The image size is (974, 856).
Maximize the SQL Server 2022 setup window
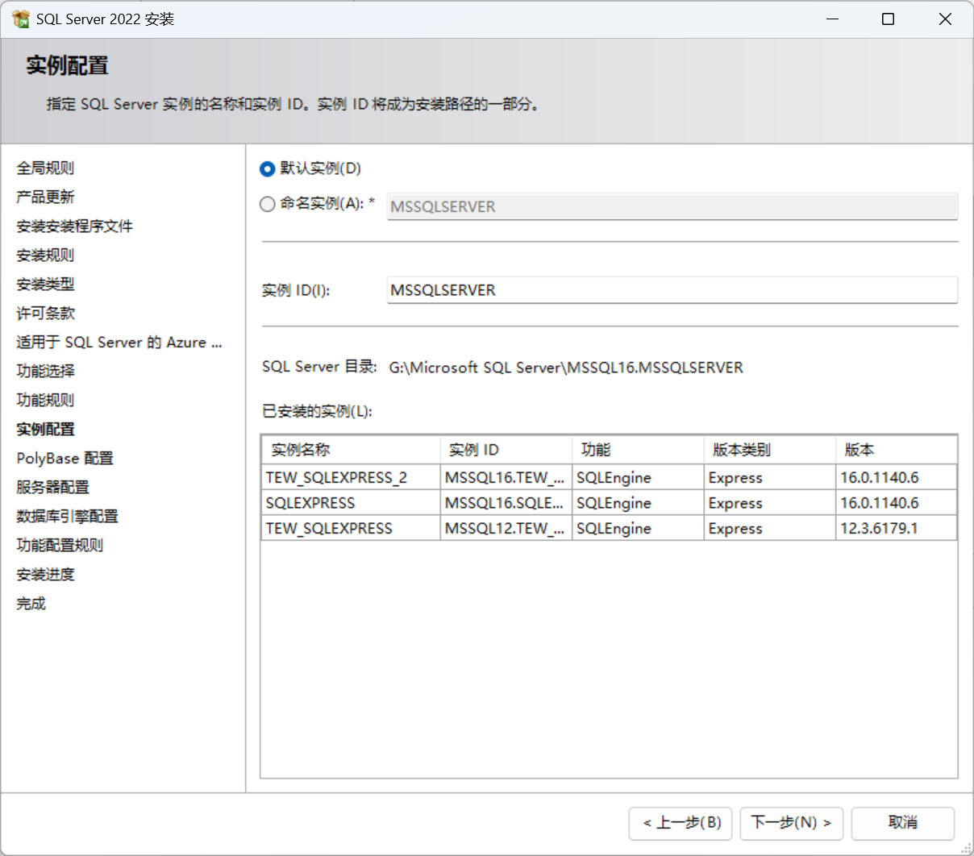[x=888, y=19]
